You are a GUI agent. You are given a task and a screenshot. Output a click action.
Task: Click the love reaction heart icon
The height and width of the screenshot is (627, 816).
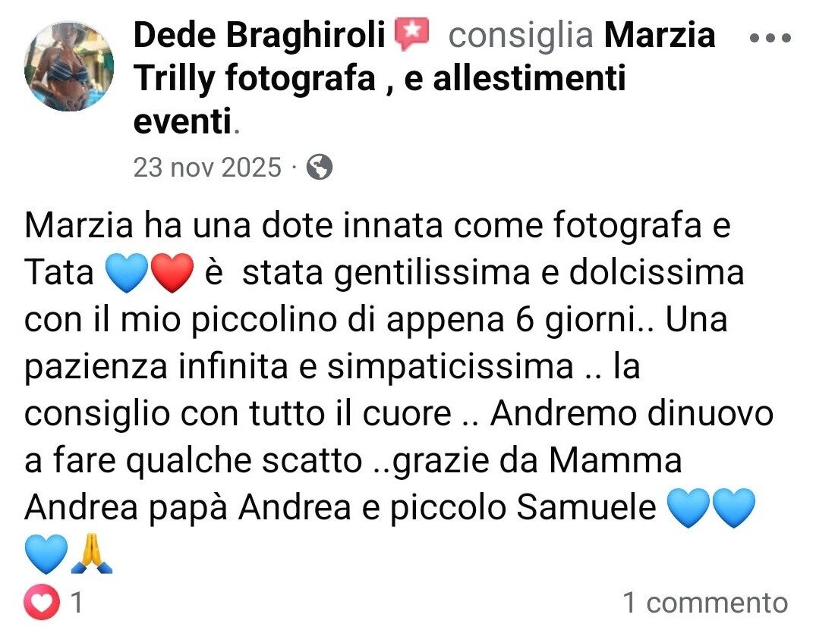click(41, 602)
